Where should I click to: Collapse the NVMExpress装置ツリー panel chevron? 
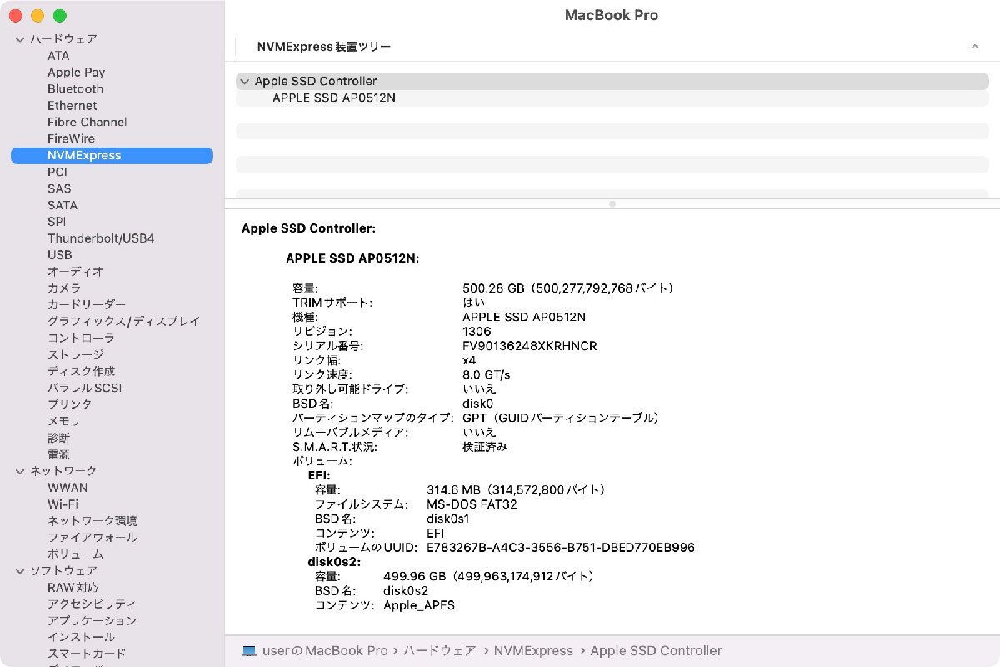(977, 47)
